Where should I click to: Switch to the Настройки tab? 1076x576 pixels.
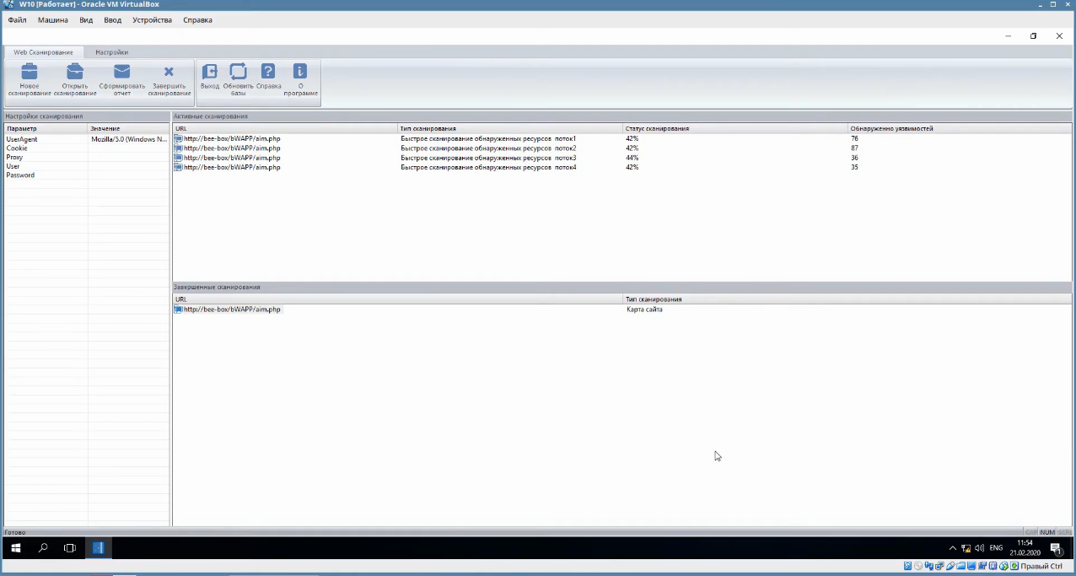(111, 51)
